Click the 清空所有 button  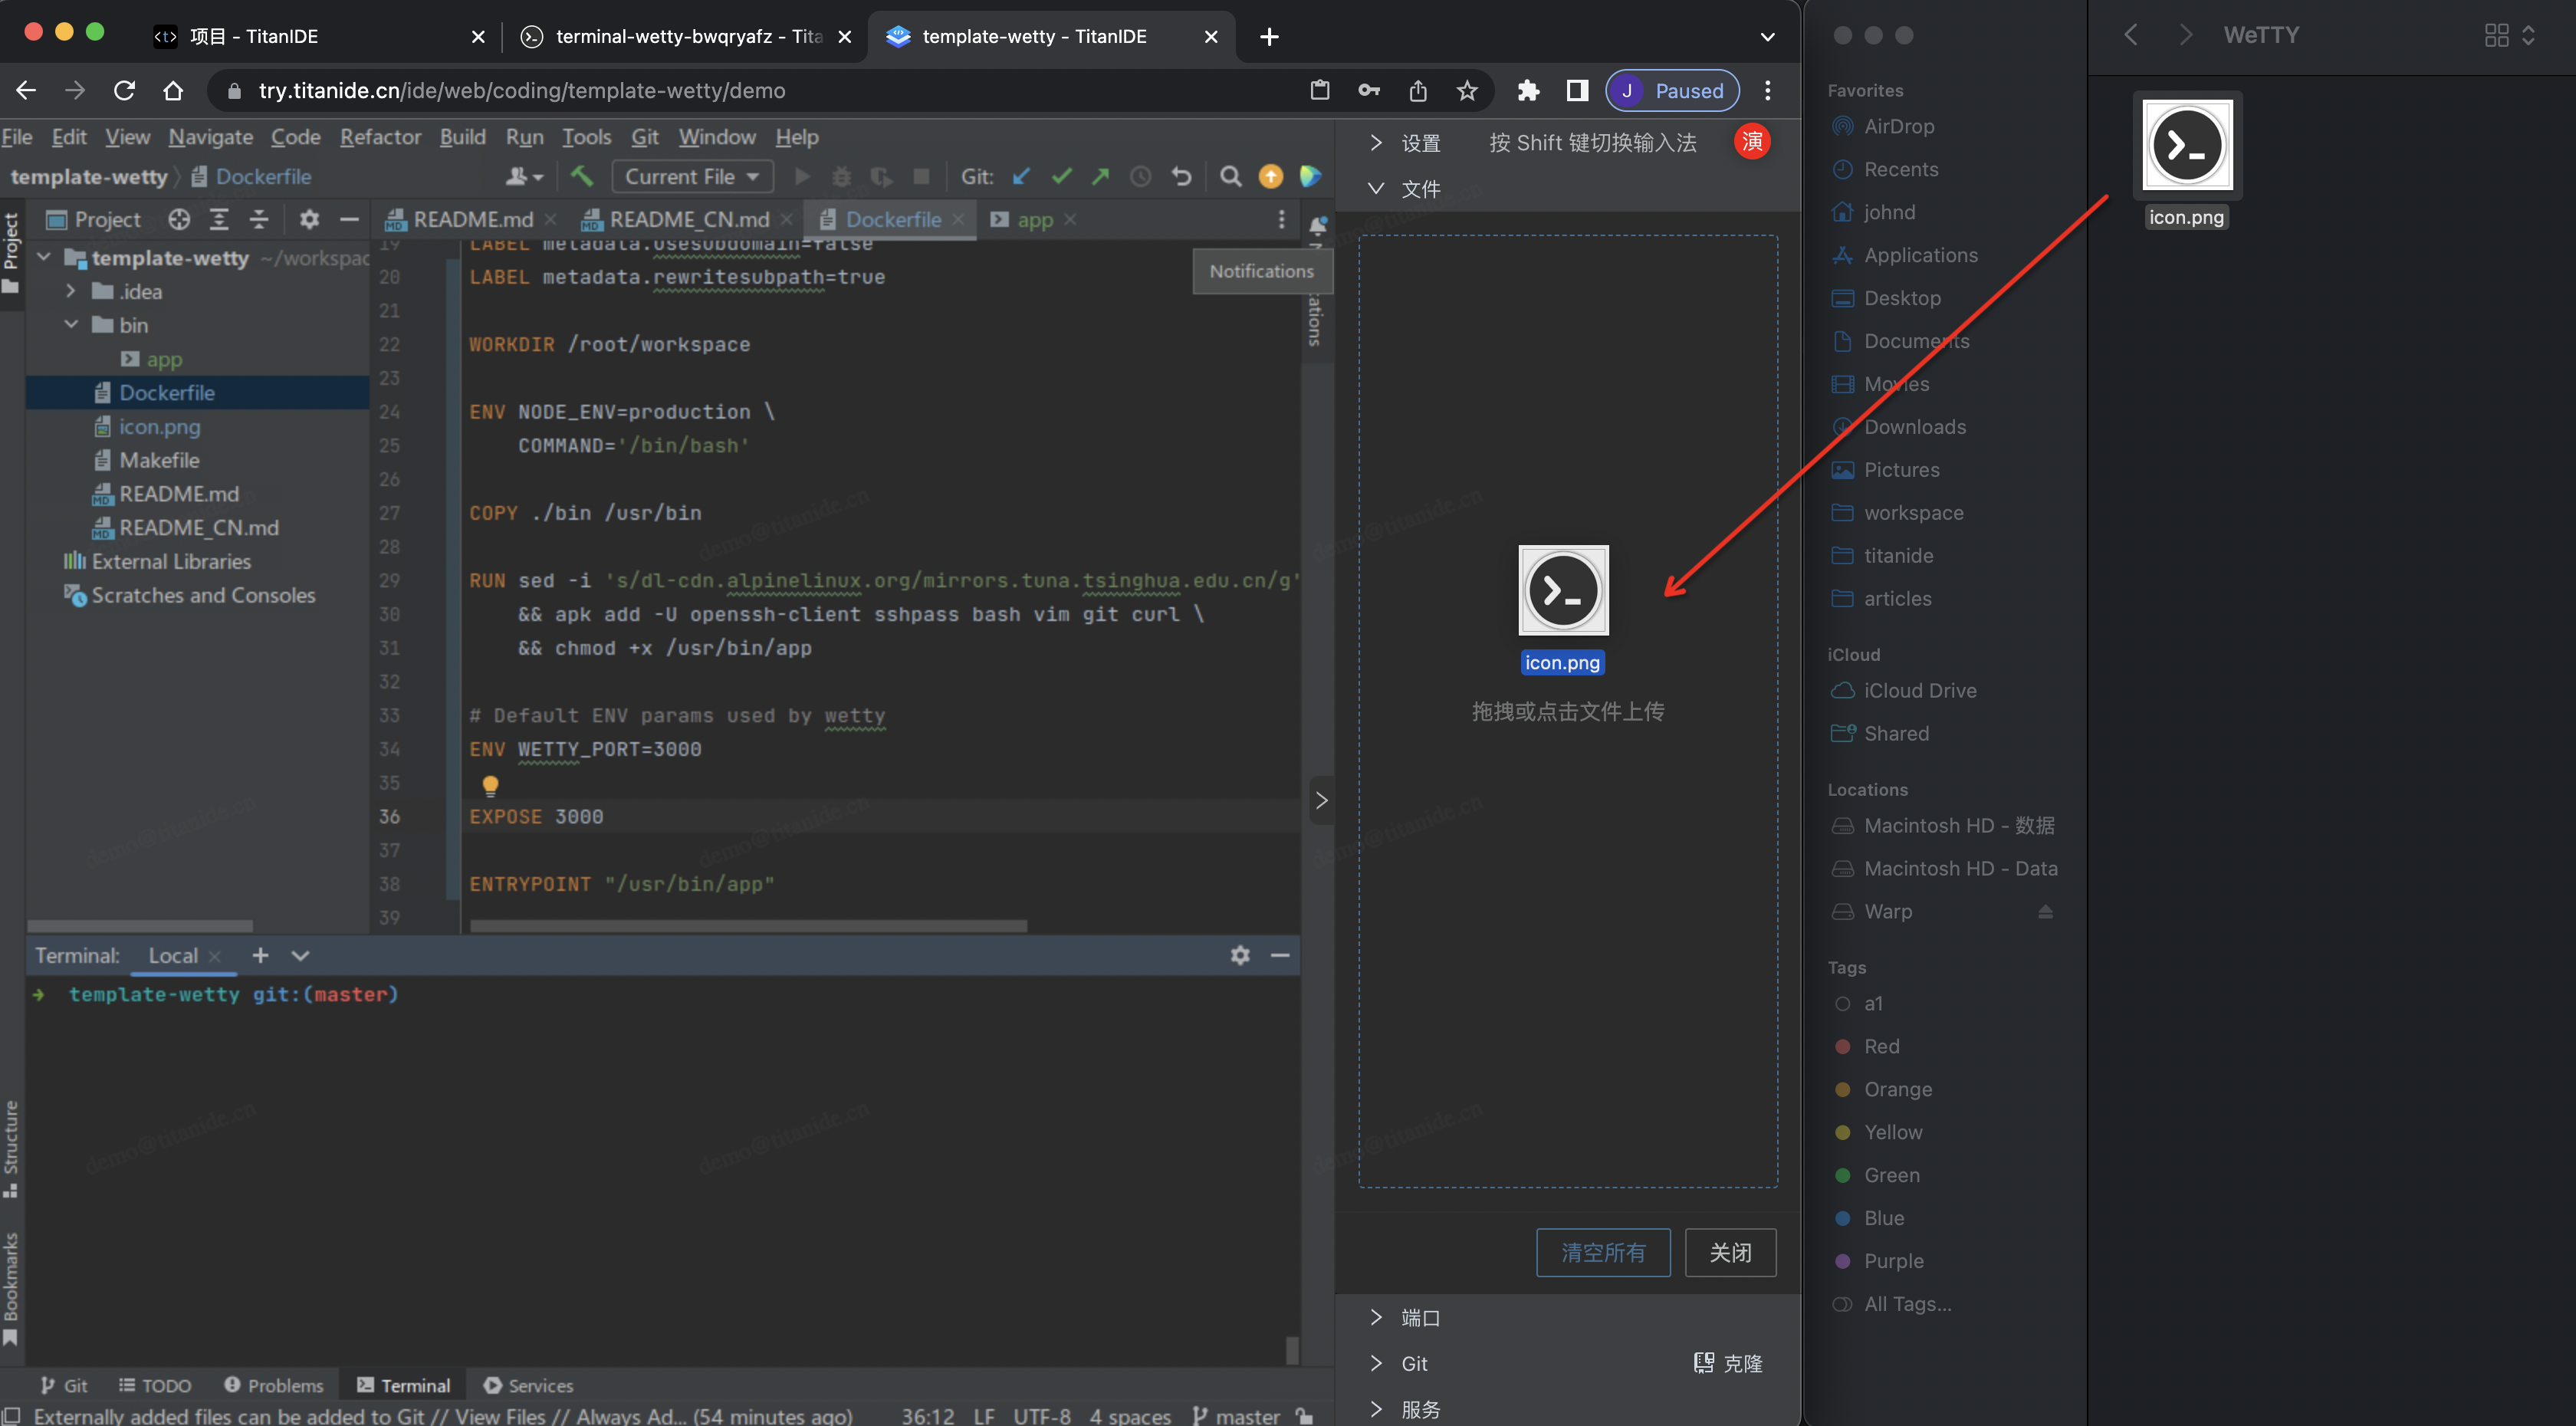[x=1603, y=1252]
